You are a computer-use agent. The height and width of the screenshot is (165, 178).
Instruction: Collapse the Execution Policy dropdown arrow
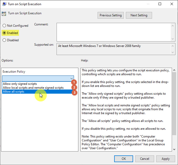pos(72,78)
